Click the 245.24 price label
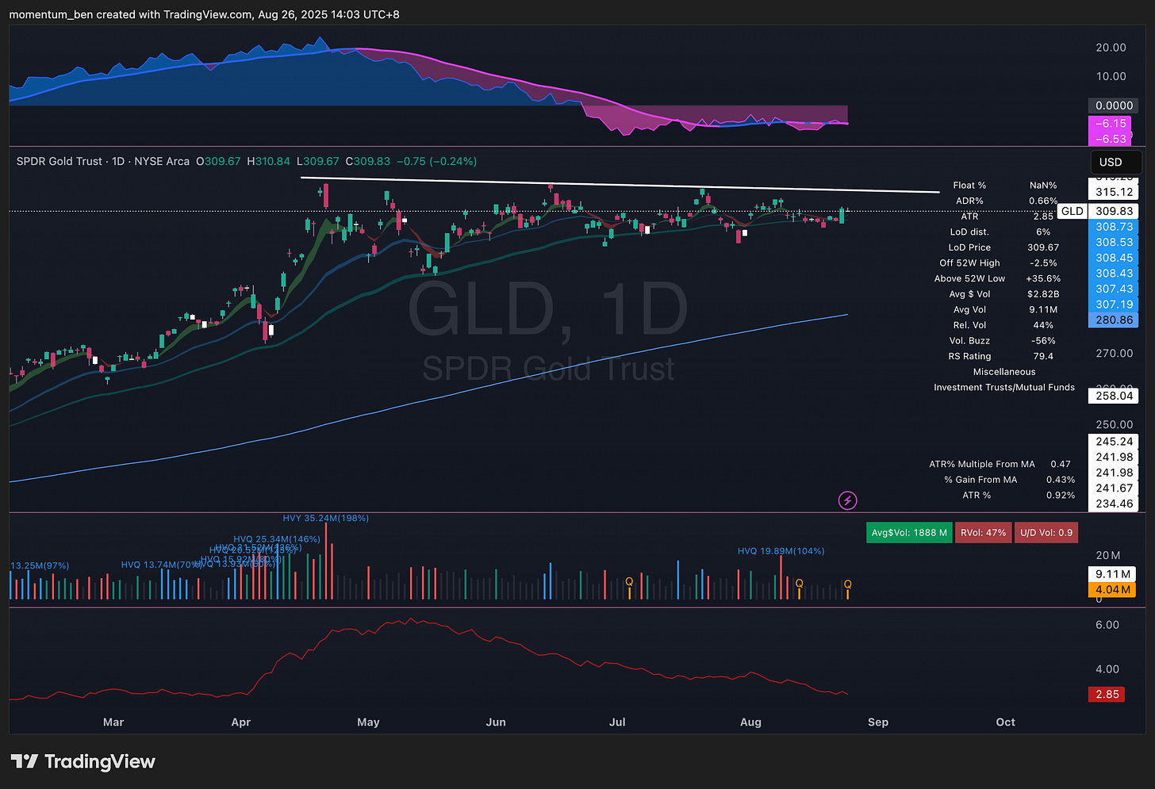 click(x=1114, y=442)
